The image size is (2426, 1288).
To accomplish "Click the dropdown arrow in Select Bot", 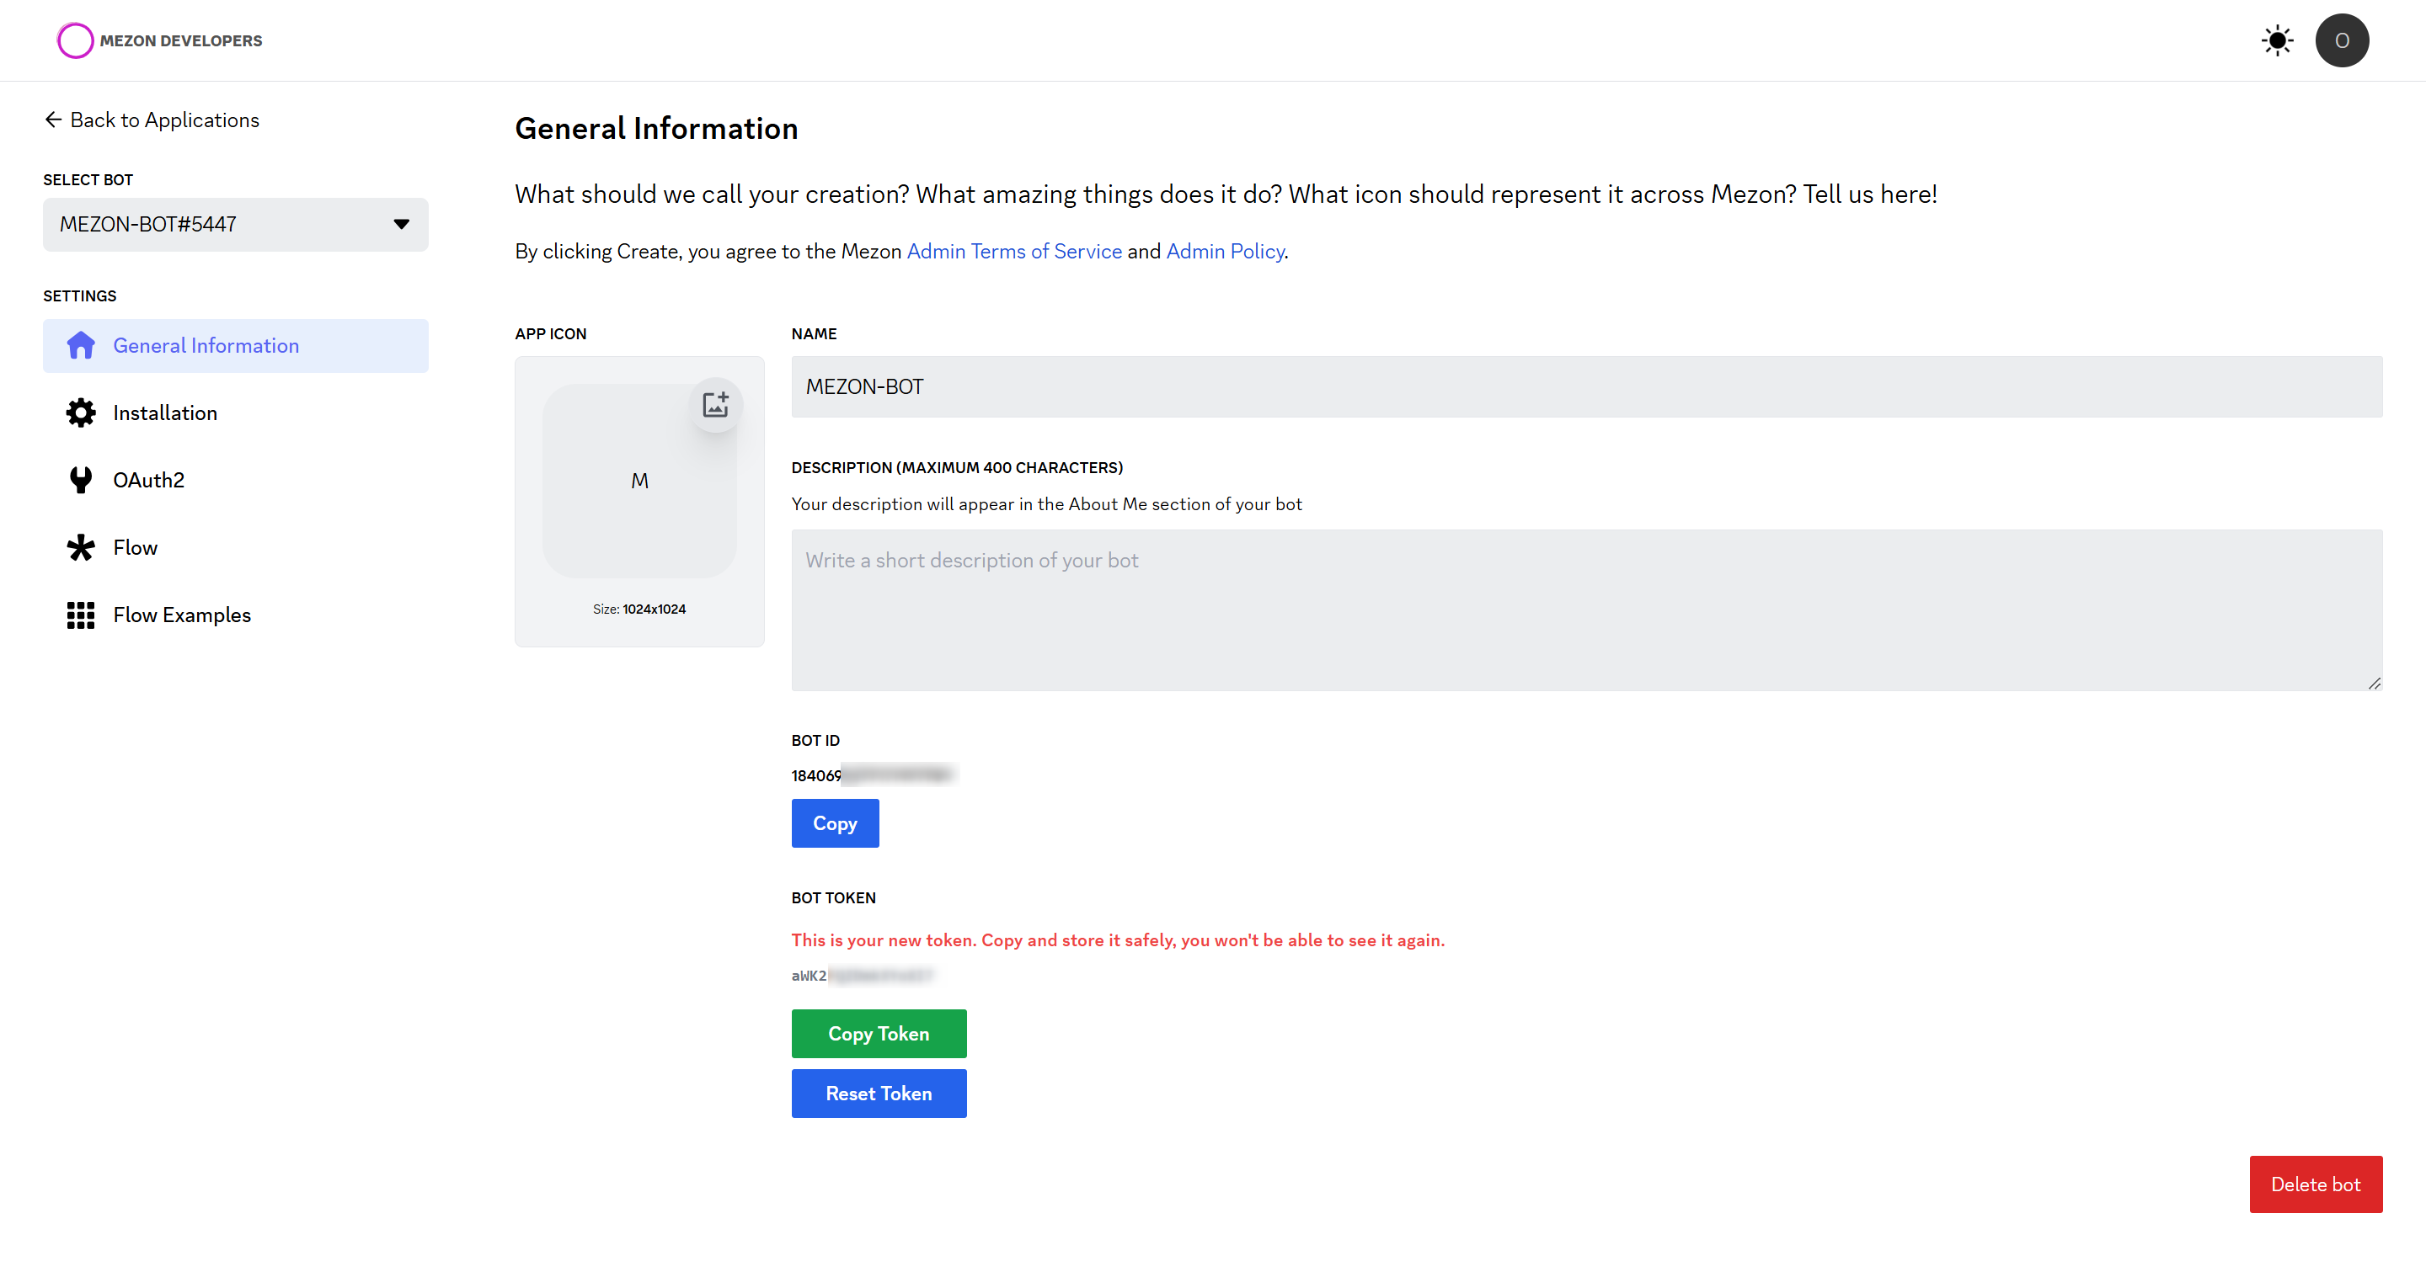I will click(x=401, y=224).
